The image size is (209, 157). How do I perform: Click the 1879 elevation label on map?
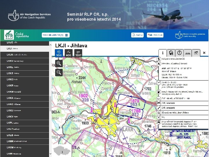[135, 101]
